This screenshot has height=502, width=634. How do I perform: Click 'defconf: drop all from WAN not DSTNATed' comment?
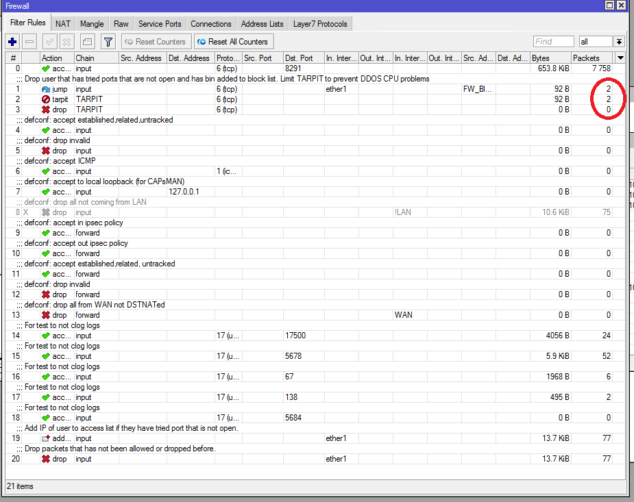coord(95,305)
